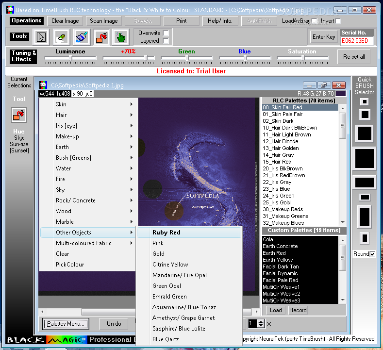The width and height of the screenshot is (383, 350).
Task: Click the main window title bar app icon
Action: (x=10, y=10)
